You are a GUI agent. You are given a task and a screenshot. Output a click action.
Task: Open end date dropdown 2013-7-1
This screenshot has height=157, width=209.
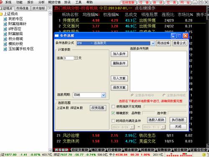[163, 127]
